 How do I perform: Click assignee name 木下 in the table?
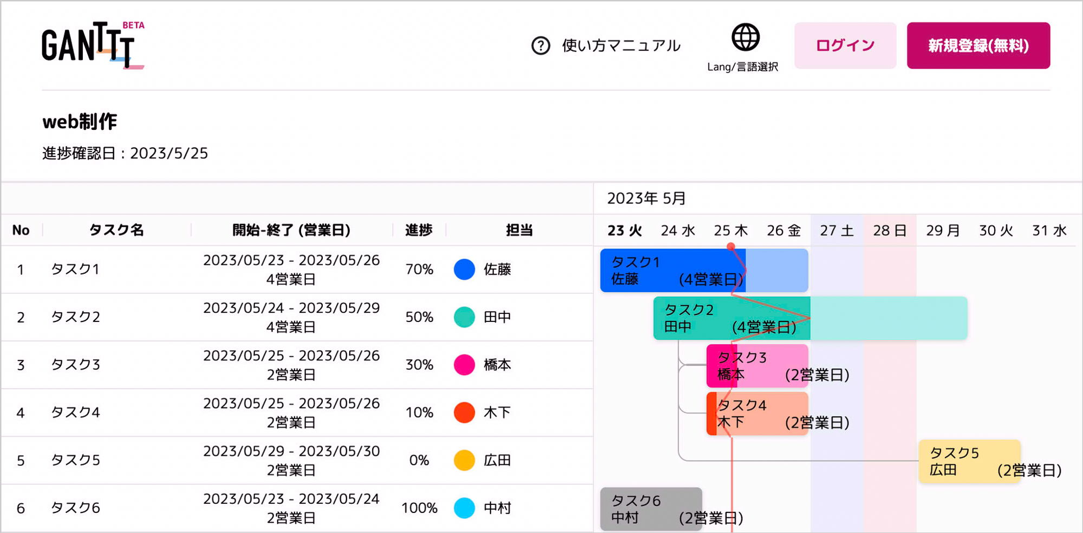[x=497, y=412]
